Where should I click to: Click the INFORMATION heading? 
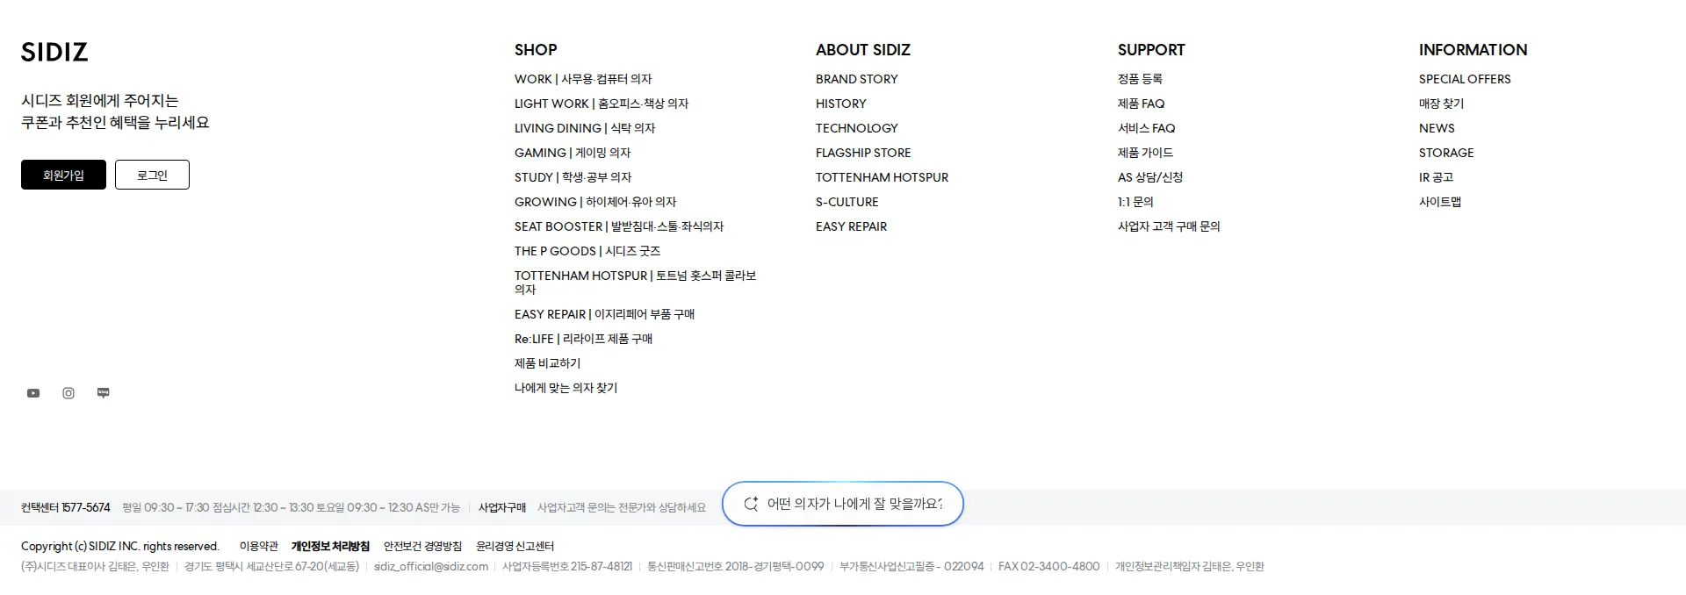1473,50
